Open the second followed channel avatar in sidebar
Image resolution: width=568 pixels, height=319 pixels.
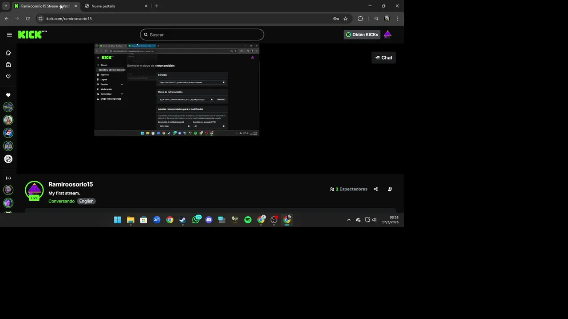point(8,120)
